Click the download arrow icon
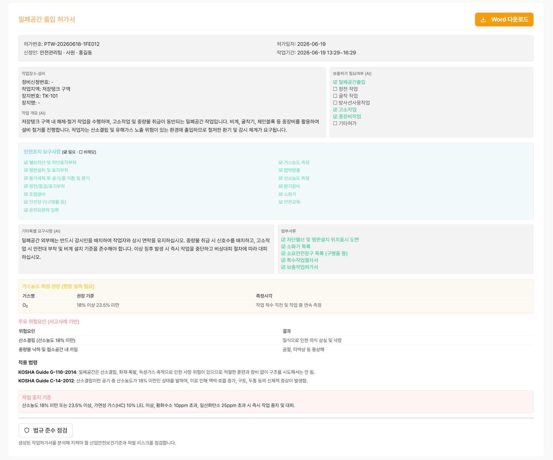The width and height of the screenshot is (553, 460). pyautogui.click(x=483, y=19)
